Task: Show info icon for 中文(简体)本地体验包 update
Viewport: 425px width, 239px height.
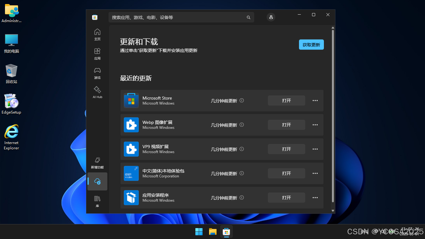Action: click(242, 173)
